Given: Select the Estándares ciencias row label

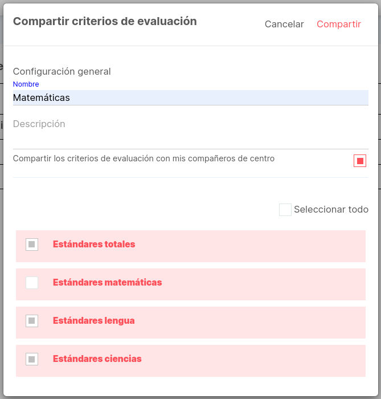Looking at the screenshot, I should pyautogui.click(x=97, y=359).
